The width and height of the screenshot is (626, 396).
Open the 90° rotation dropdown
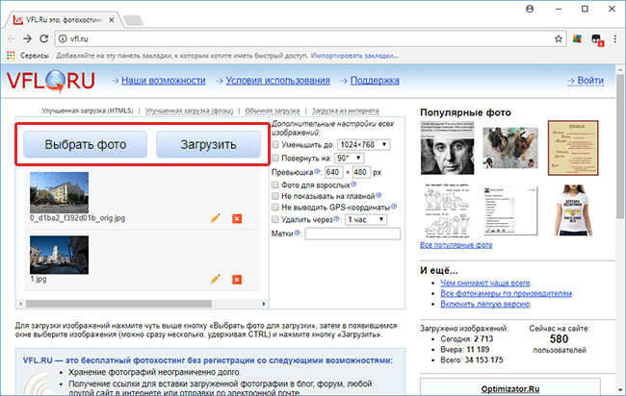(350, 159)
